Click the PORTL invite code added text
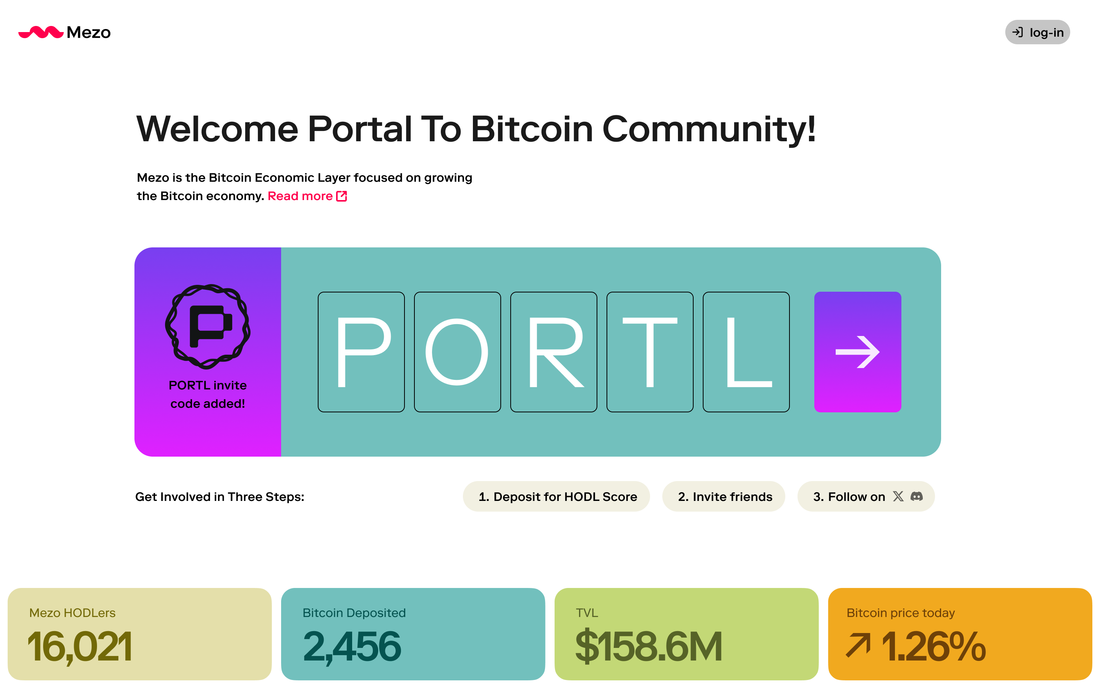This screenshot has height=688, width=1100. pyautogui.click(x=207, y=394)
